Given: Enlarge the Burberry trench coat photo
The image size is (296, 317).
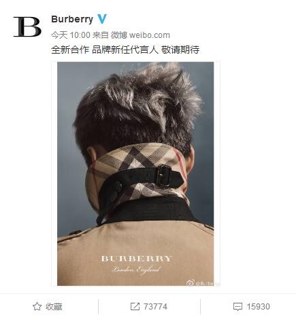Looking at the screenshot, I should point(135,174).
